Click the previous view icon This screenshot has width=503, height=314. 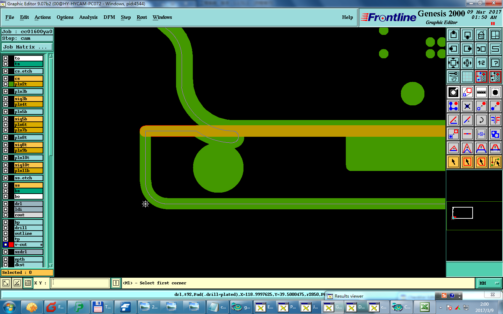tap(481, 49)
